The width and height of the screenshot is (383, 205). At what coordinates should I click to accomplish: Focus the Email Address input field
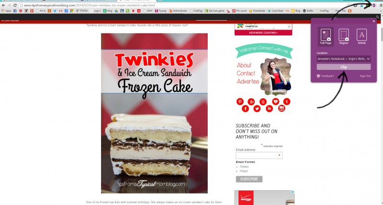pos(259,155)
